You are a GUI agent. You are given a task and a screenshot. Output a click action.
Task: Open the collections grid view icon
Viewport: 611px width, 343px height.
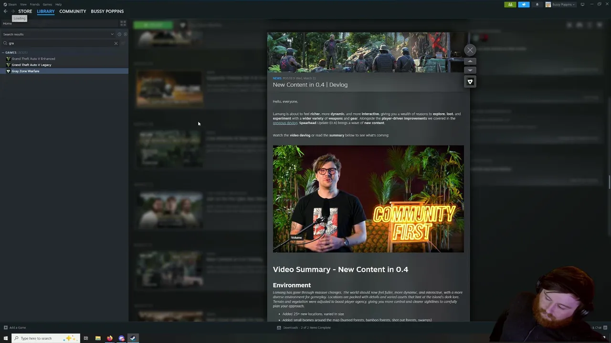pos(123,23)
